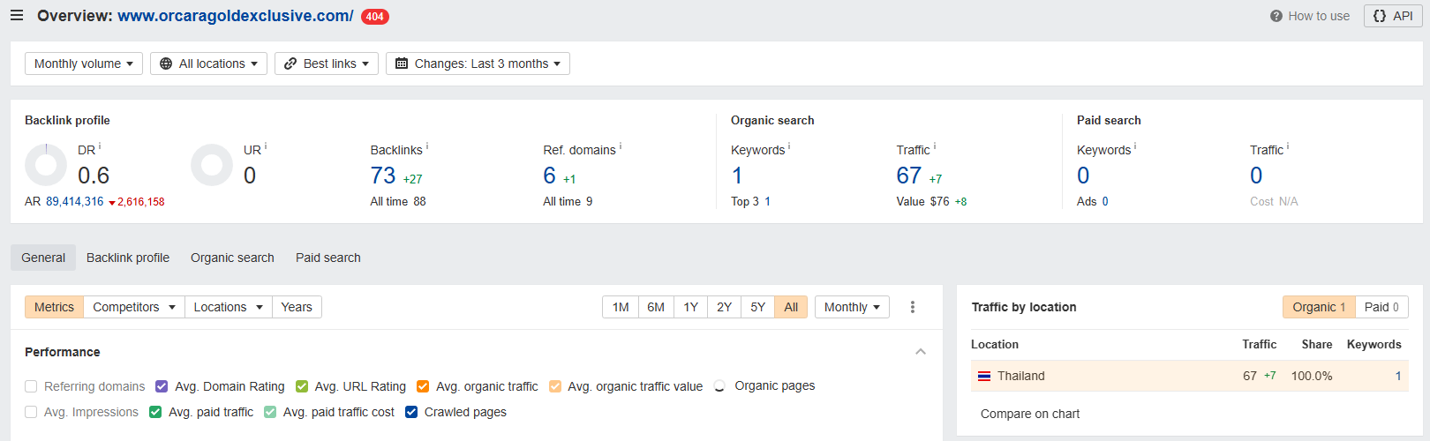Set chart range to 1M

[621, 307]
